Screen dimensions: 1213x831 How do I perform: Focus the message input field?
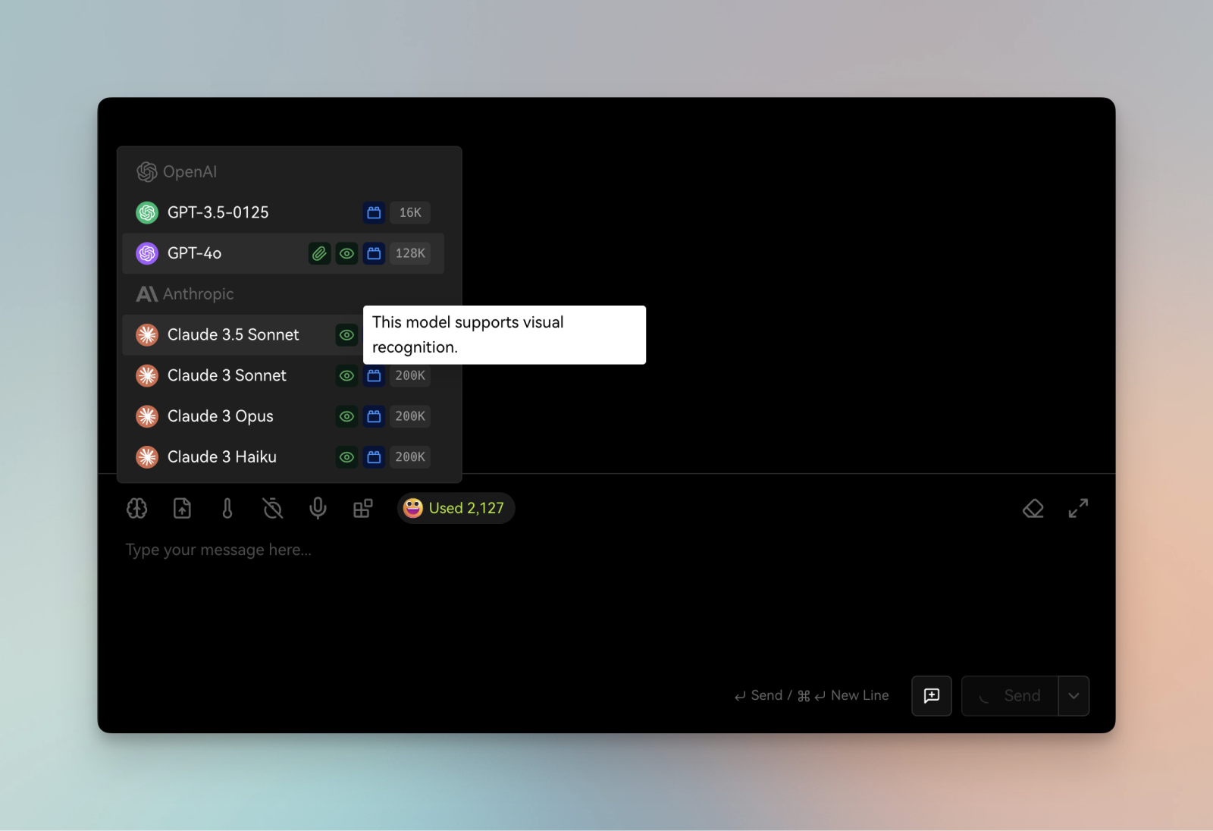[606, 599]
